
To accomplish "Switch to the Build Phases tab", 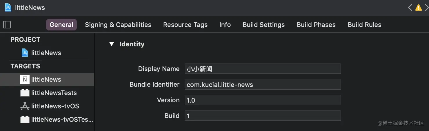I will coord(316,25).
